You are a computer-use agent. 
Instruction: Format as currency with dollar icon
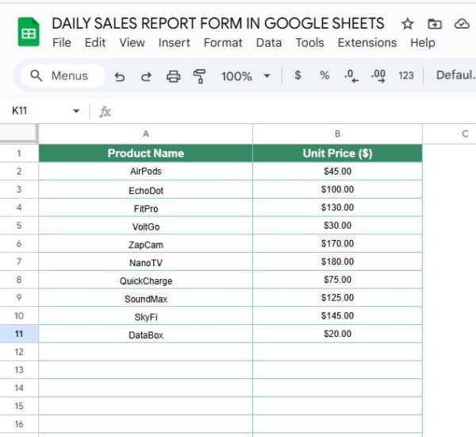[x=297, y=75]
